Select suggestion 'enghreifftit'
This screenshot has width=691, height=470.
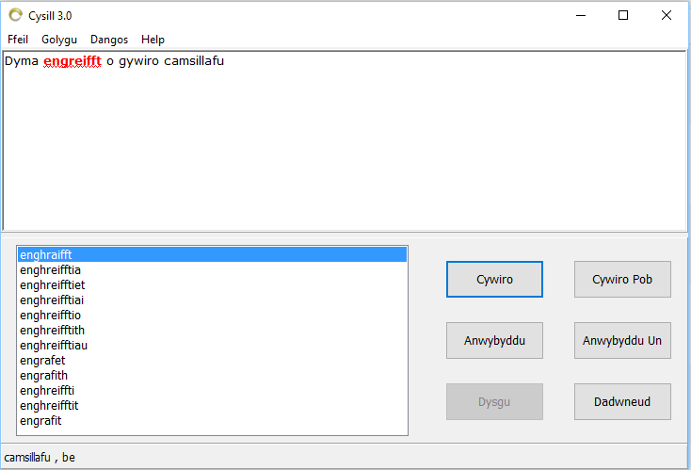point(212,405)
